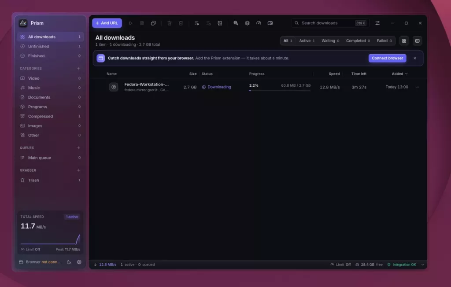Click the start queue toolbar icon
This screenshot has height=287, width=451.
click(197, 23)
